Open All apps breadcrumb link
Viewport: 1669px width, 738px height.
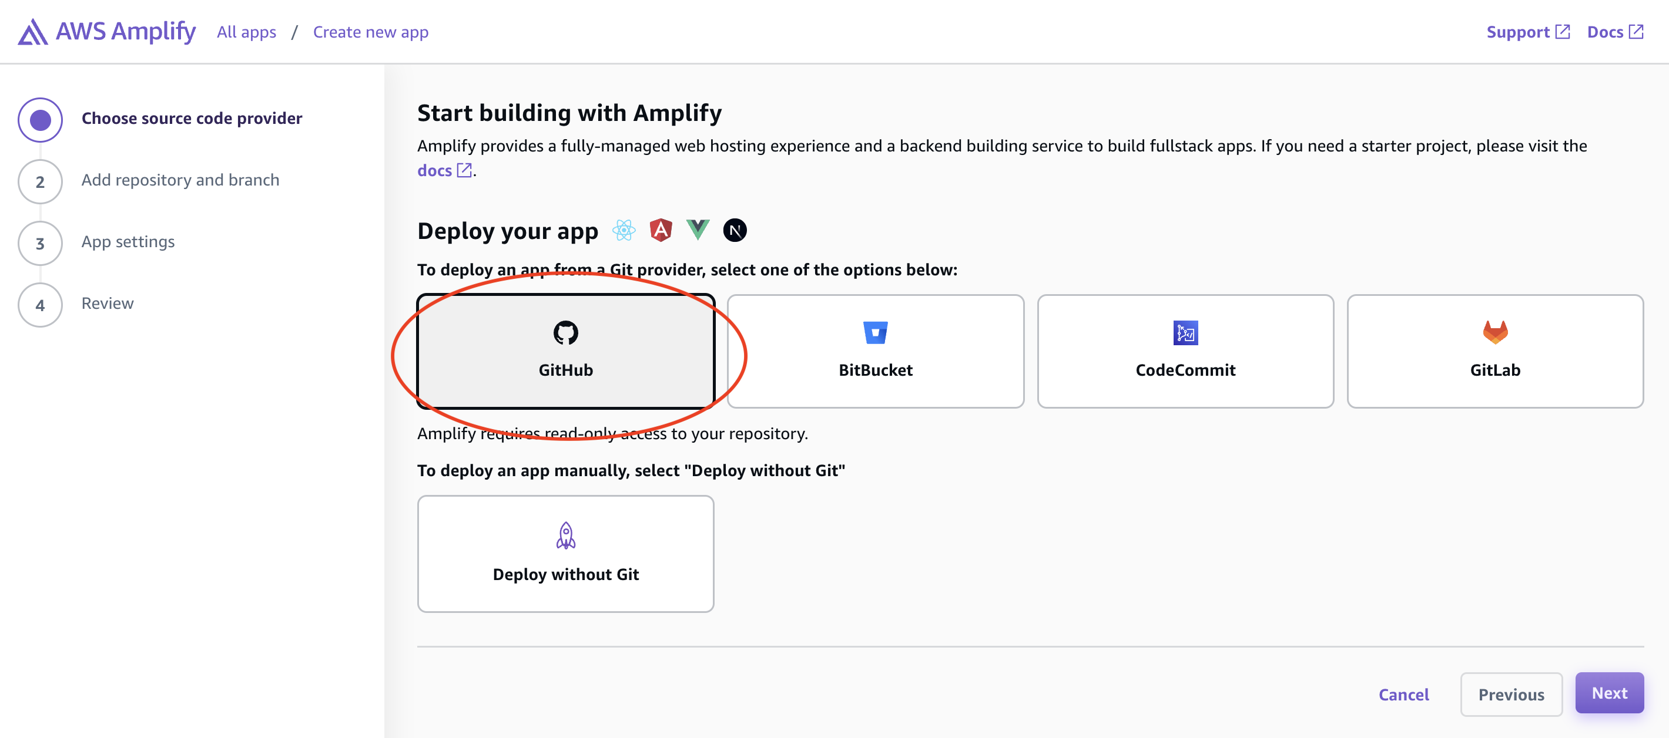click(x=246, y=32)
